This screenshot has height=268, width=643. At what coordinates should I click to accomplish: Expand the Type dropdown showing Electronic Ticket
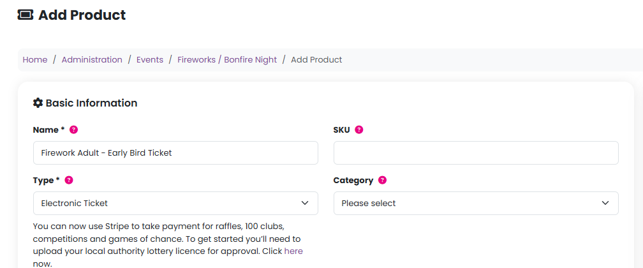[x=175, y=203]
